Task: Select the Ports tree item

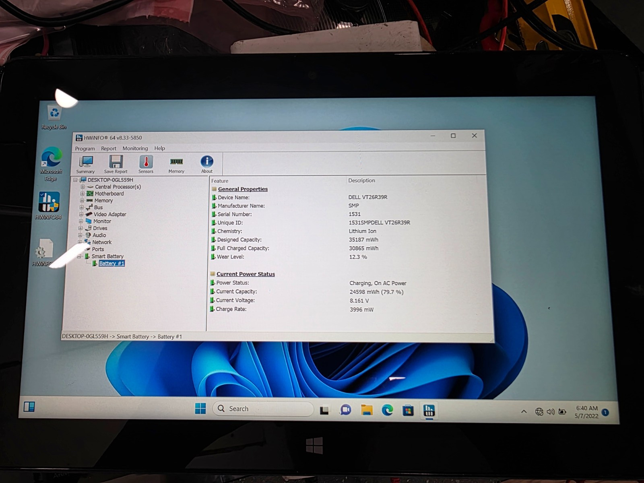Action: [98, 249]
